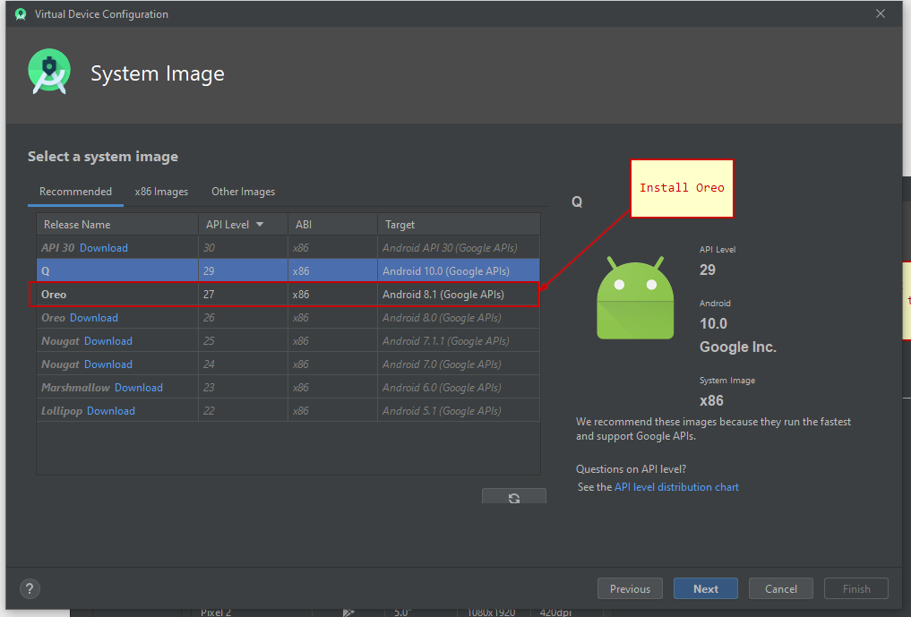Download Nougat API 25 image
911x617 pixels.
(108, 341)
